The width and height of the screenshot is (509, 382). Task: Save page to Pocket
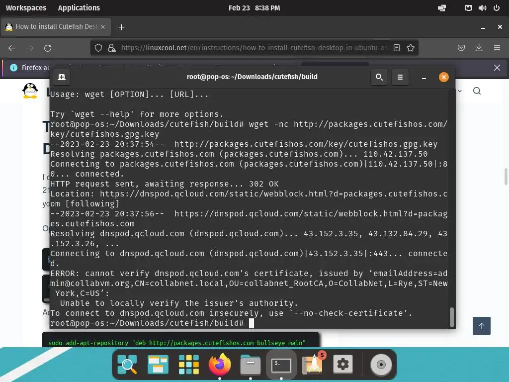coord(461,48)
